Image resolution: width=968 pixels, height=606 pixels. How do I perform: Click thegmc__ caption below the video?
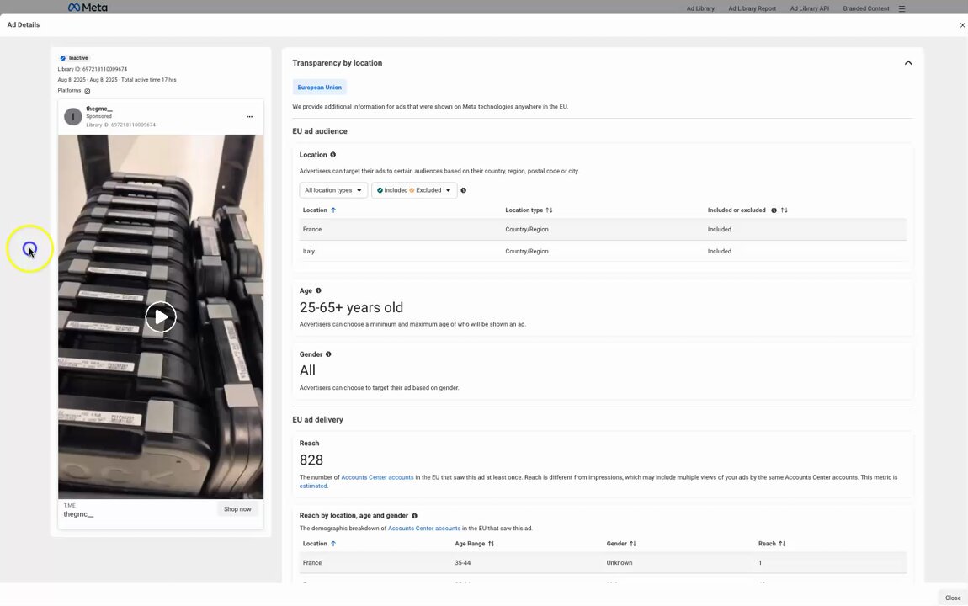click(x=78, y=514)
